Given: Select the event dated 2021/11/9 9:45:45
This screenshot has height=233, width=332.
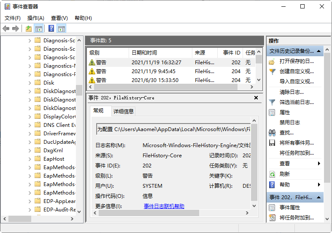Looking at the screenshot, I should pyautogui.click(x=153, y=71).
